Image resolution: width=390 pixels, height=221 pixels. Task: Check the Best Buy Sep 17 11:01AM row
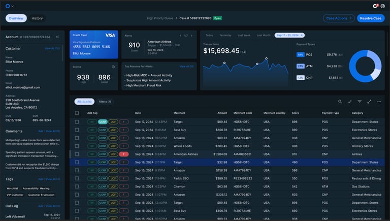[77, 130]
